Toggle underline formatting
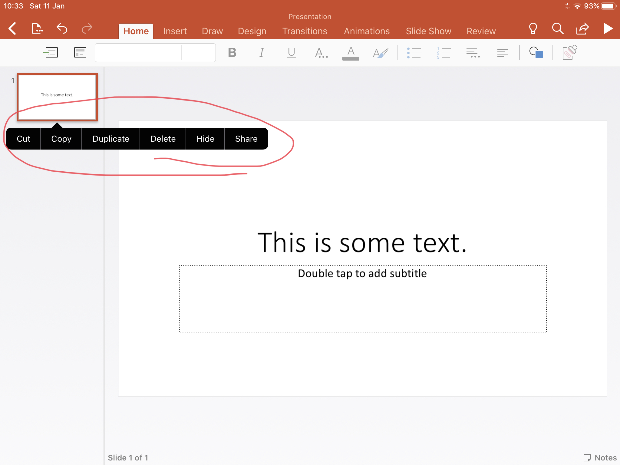 click(291, 53)
